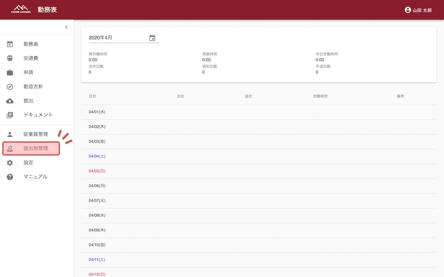Click the ドキュメント library icon

tap(10, 115)
